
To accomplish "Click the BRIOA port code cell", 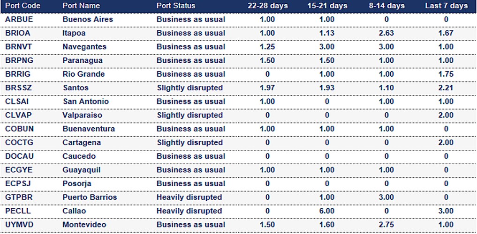I will 17,33.
